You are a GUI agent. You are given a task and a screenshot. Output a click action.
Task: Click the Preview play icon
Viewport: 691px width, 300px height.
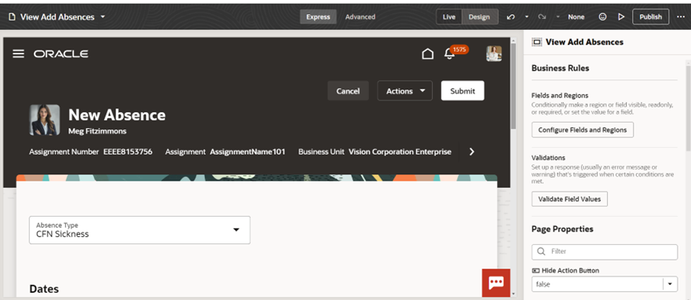(x=621, y=16)
